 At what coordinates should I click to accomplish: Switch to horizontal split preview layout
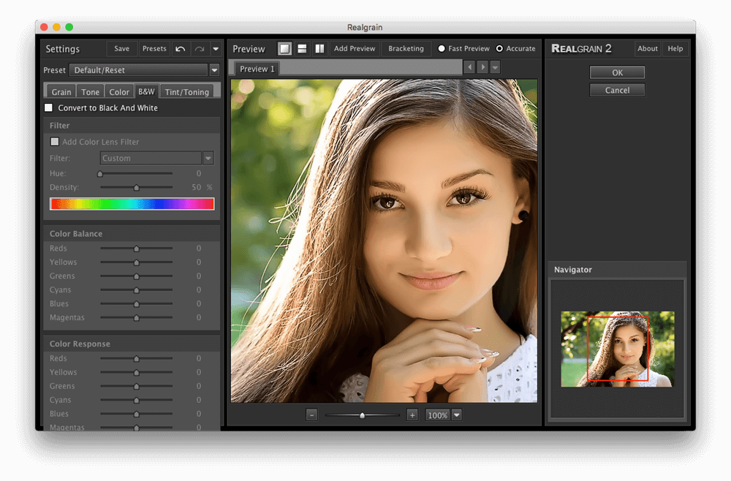[x=302, y=49]
